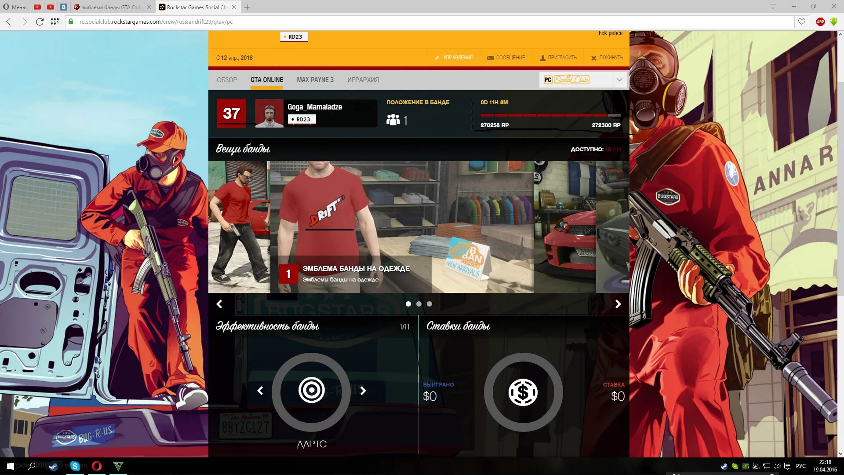Switch to Opera in taskbar
The image size is (844, 475).
coord(97,466)
